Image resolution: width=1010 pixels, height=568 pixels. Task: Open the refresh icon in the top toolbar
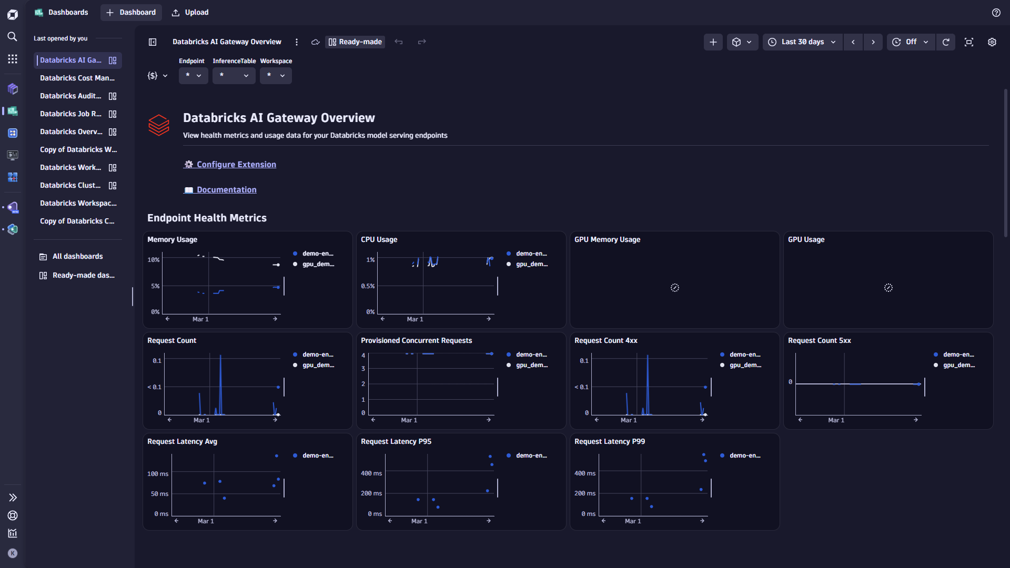(946, 42)
